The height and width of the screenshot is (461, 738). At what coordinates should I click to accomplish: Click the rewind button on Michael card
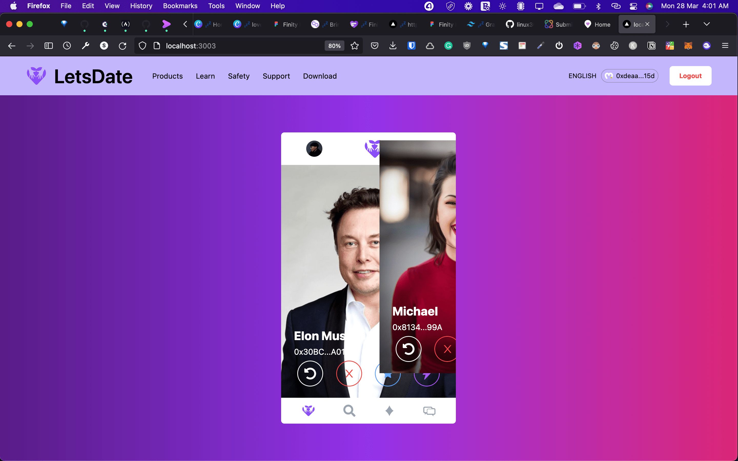click(x=408, y=349)
